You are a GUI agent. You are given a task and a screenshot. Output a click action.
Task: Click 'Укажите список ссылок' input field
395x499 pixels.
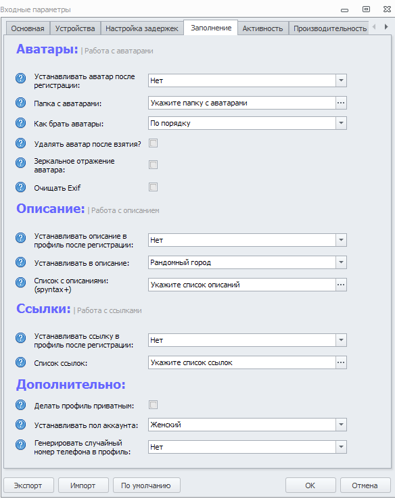pyautogui.click(x=242, y=362)
